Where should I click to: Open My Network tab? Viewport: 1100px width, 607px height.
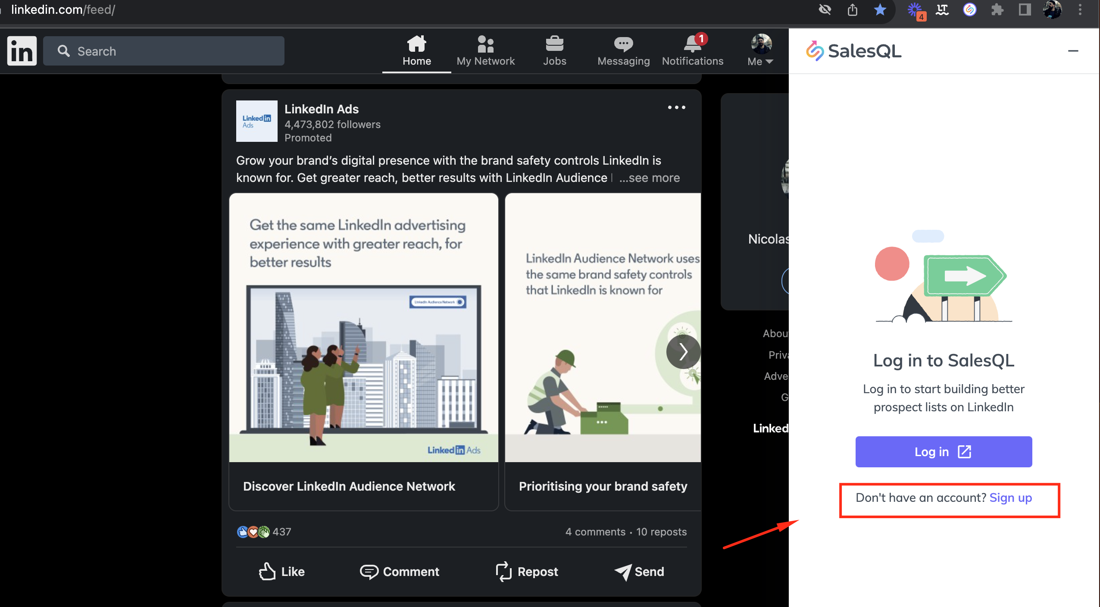pyautogui.click(x=485, y=51)
